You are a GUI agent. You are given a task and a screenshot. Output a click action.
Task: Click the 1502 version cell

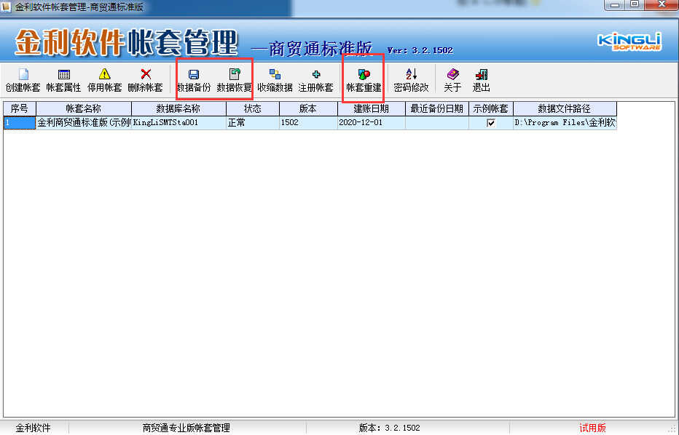point(308,123)
